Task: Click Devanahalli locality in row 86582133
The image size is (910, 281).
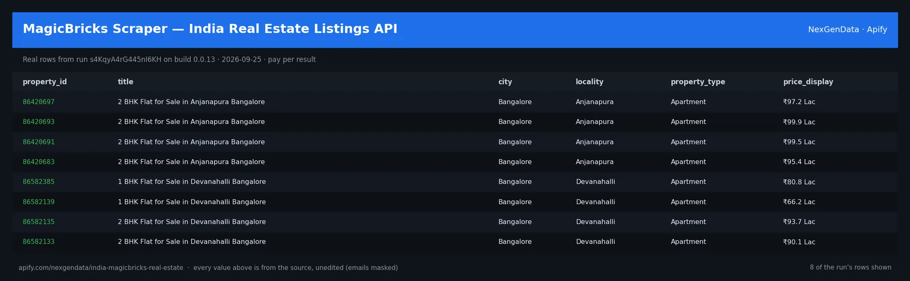Action: tap(596, 242)
